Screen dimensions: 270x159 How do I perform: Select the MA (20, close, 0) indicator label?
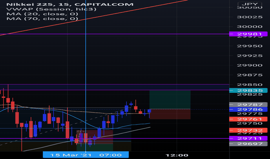pos(42,14)
